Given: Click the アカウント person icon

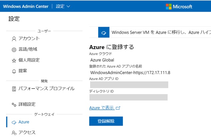Looking at the screenshot, I should tap(14, 39).
